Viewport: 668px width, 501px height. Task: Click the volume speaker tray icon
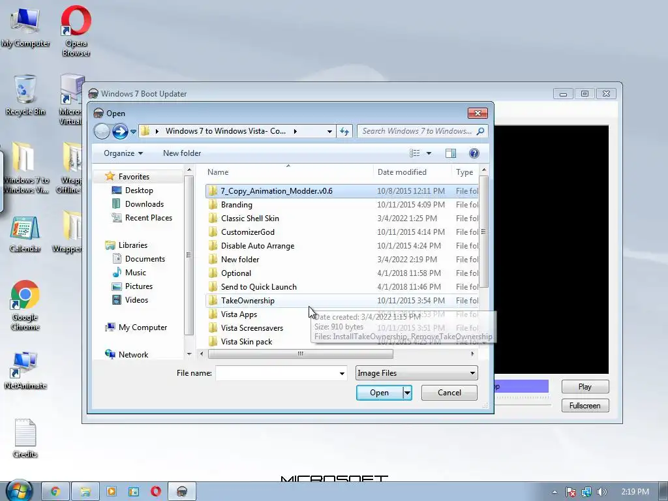point(601,492)
